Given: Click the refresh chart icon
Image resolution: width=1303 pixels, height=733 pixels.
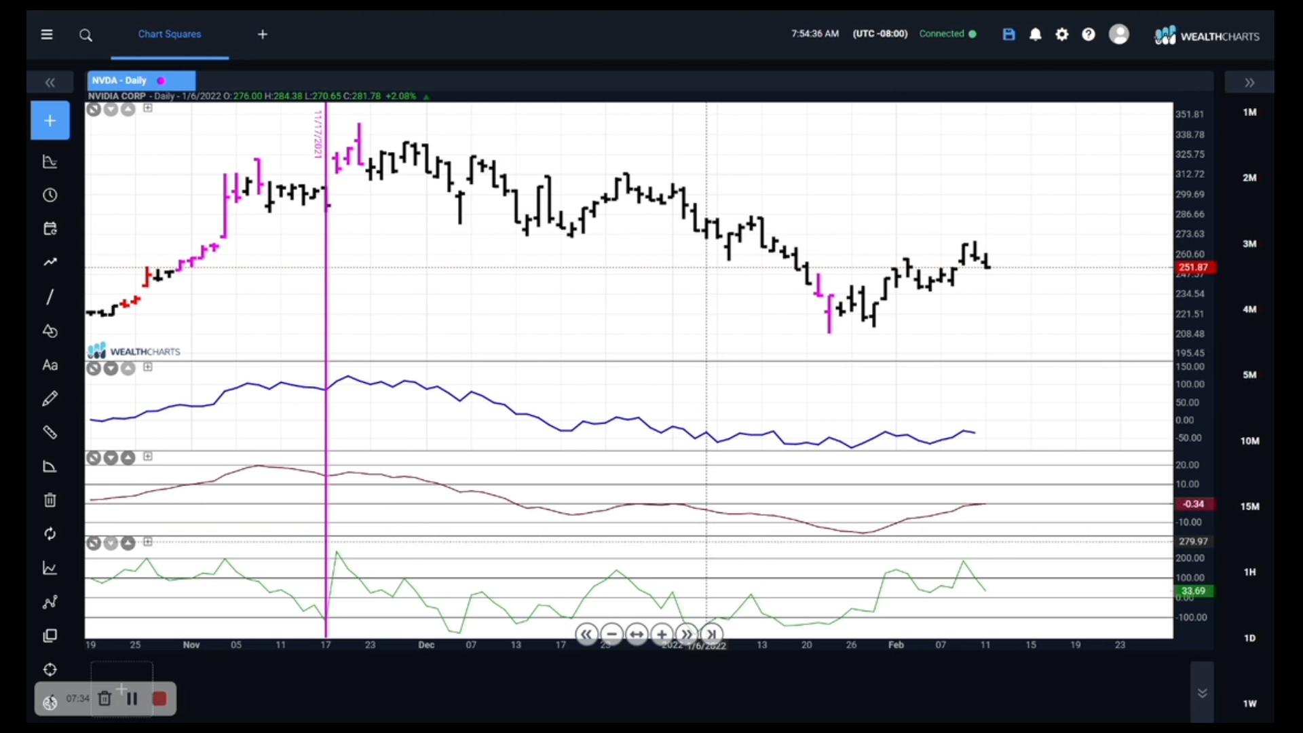Looking at the screenshot, I should coord(50,534).
